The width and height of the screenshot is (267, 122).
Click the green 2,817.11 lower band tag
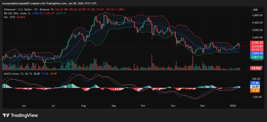pos(256,57)
